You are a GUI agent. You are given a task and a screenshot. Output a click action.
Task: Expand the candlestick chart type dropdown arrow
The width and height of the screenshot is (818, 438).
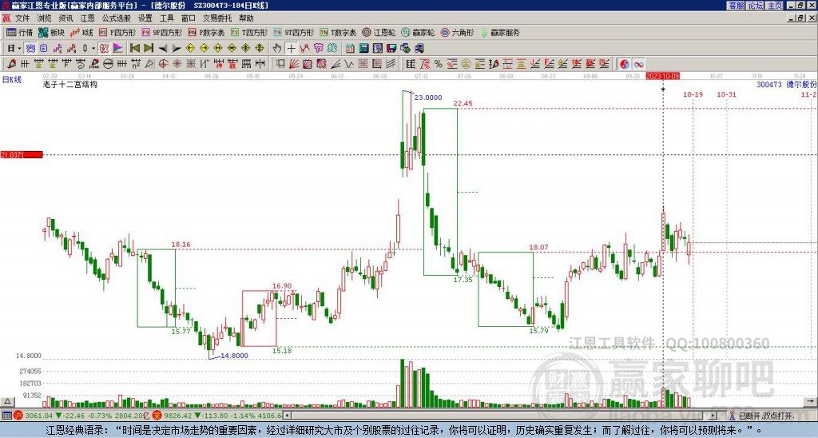tap(93, 49)
